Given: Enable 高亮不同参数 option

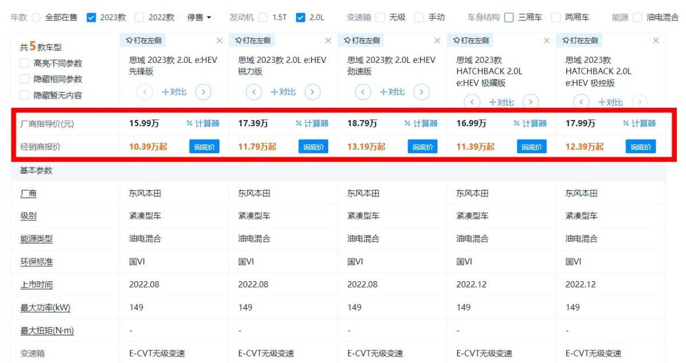Looking at the screenshot, I should click(x=25, y=63).
